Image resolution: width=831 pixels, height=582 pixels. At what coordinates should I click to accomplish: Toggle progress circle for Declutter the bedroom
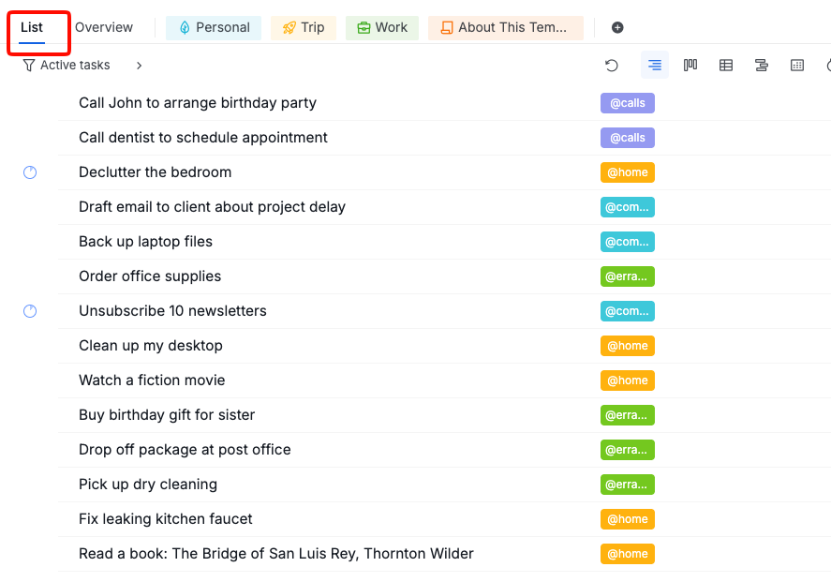click(x=30, y=172)
